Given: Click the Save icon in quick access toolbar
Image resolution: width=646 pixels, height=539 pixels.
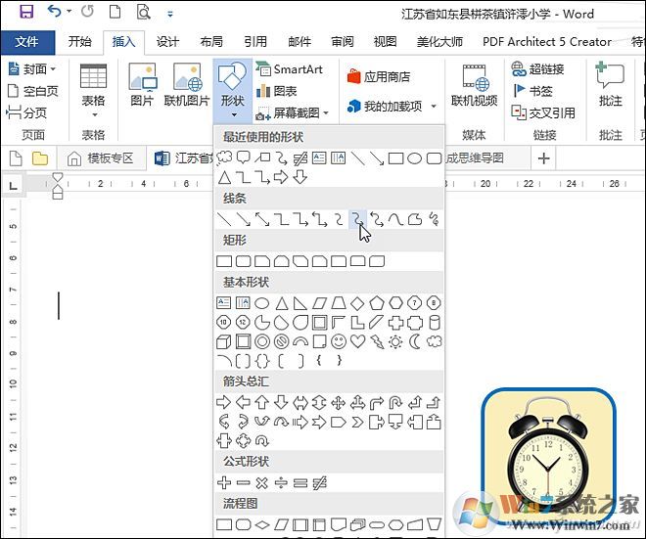Looking at the screenshot, I should (26, 11).
